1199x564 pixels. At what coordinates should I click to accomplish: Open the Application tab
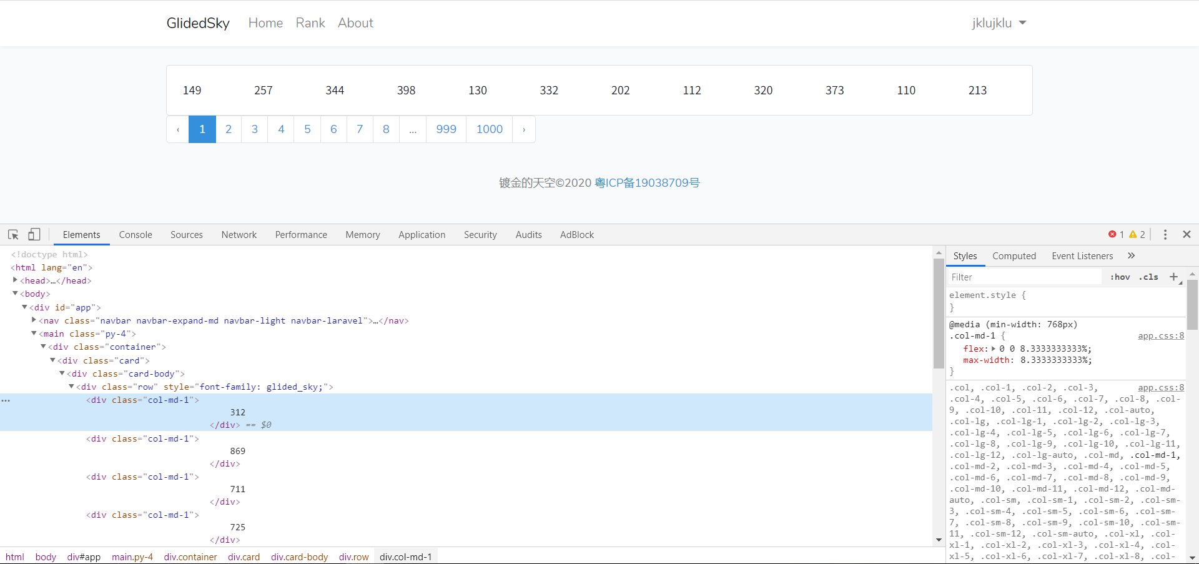(x=422, y=235)
